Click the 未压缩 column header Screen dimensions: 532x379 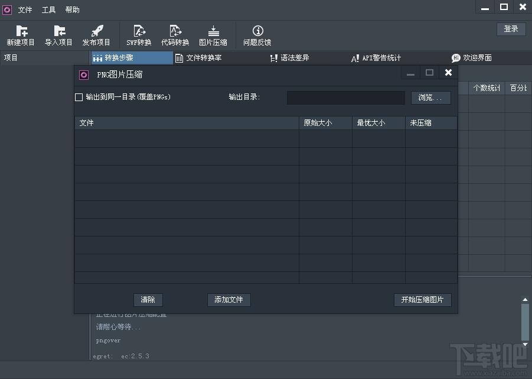click(431, 123)
